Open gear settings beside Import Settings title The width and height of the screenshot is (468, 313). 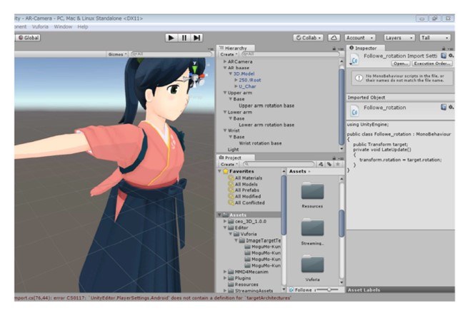(451, 56)
